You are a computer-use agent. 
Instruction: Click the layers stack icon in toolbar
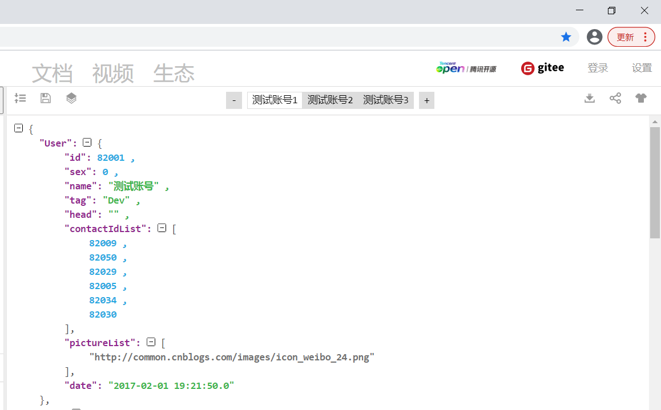71,98
